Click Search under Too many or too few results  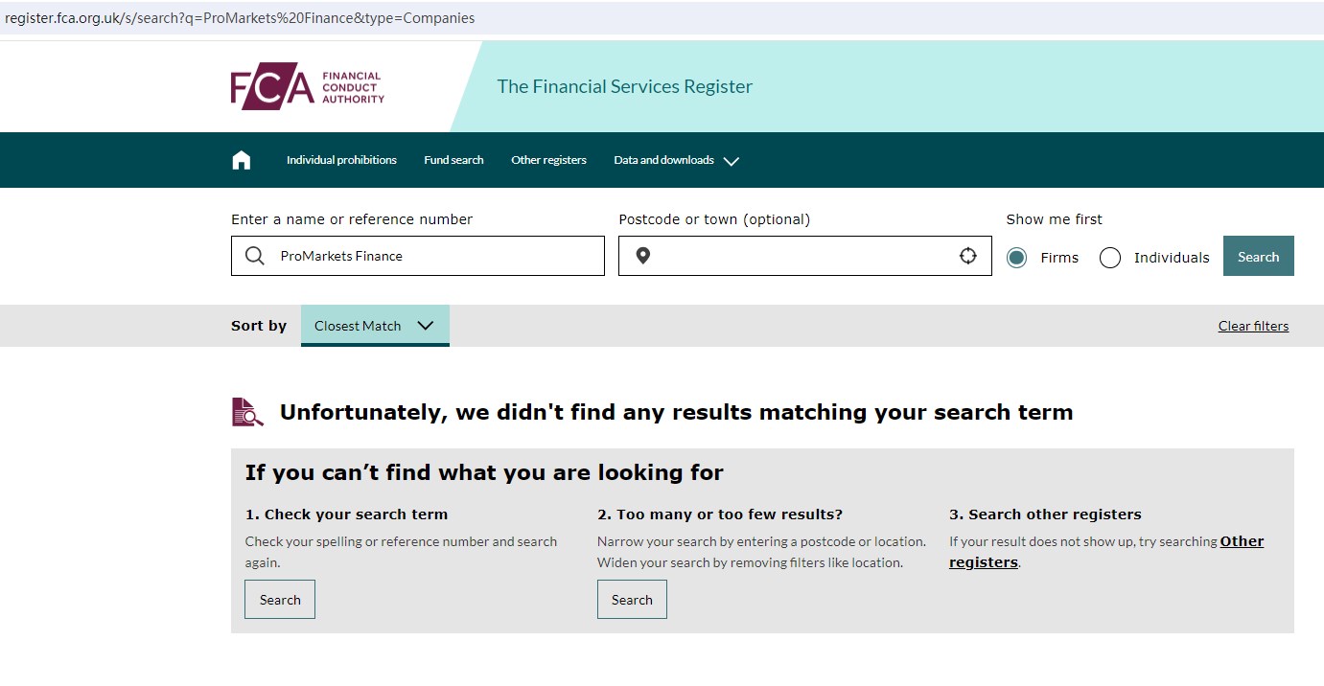(x=632, y=600)
